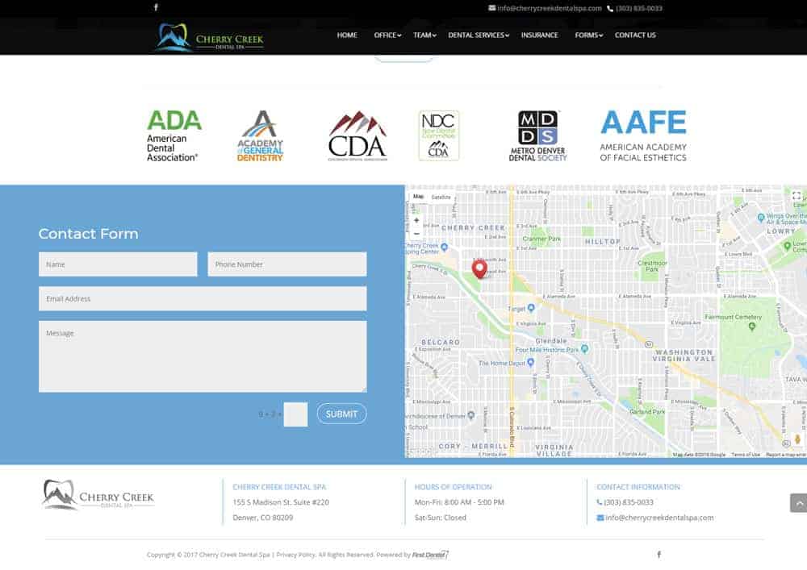Click Report a map error link
Viewport: 807px width, 570px height.
[785, 455]
